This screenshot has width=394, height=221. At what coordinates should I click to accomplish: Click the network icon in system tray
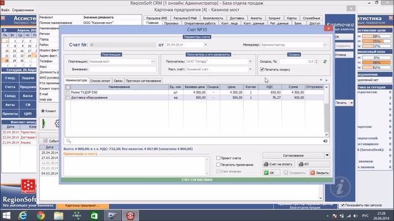click(348, 215)
